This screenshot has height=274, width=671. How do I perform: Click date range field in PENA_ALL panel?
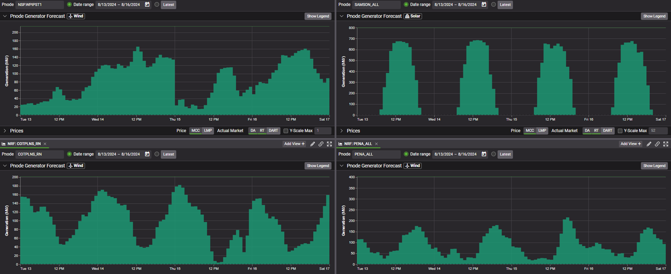tap(460, 154)
